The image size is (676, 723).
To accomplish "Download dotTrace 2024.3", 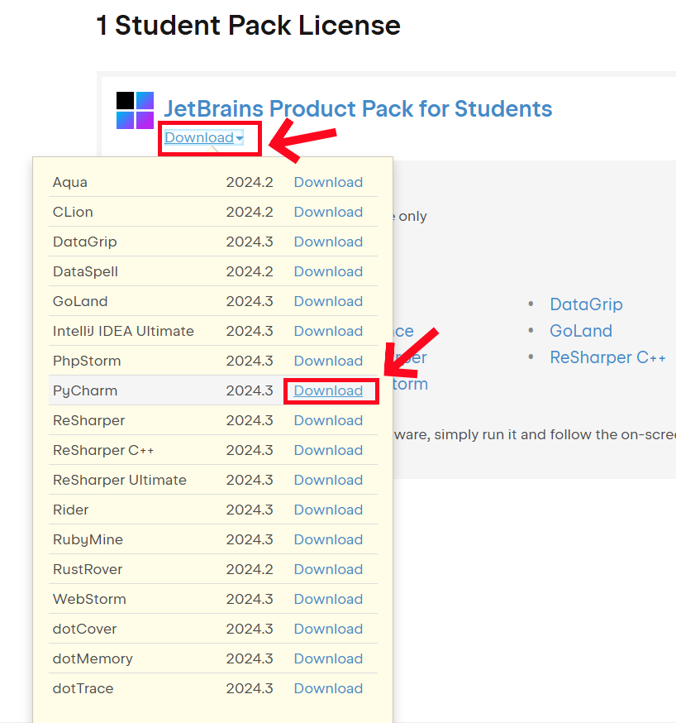I will point(328,688).
